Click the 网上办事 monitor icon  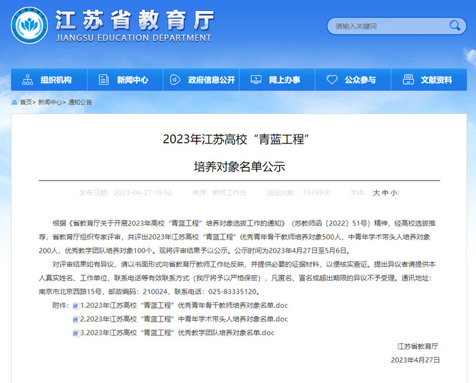coord(255,80)
